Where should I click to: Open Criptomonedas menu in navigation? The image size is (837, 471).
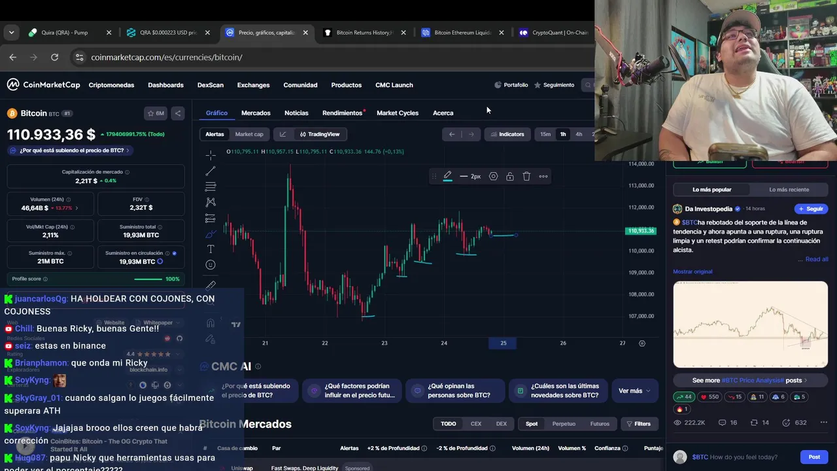[111, 85]
